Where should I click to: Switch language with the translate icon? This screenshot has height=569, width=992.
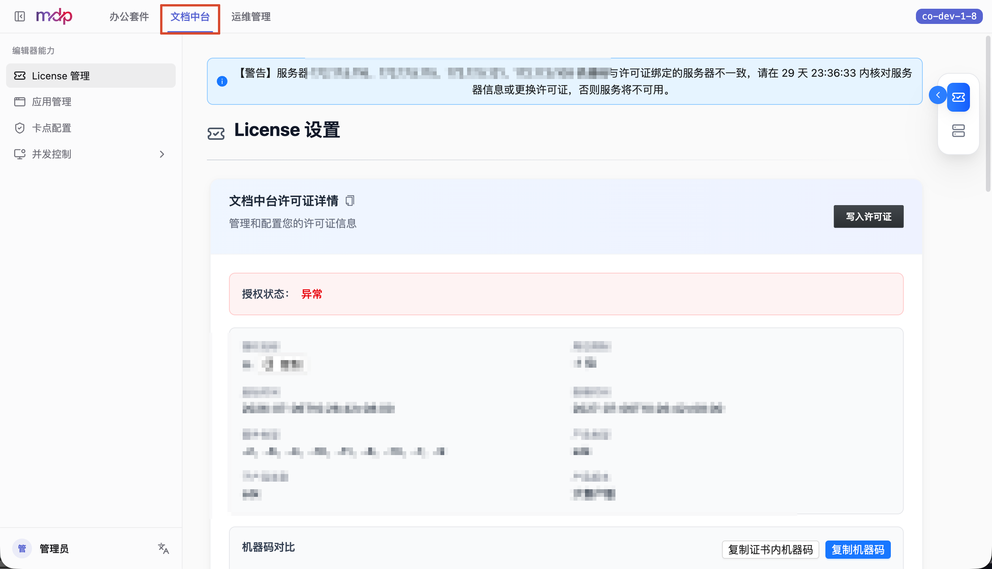tap(164, 548)
